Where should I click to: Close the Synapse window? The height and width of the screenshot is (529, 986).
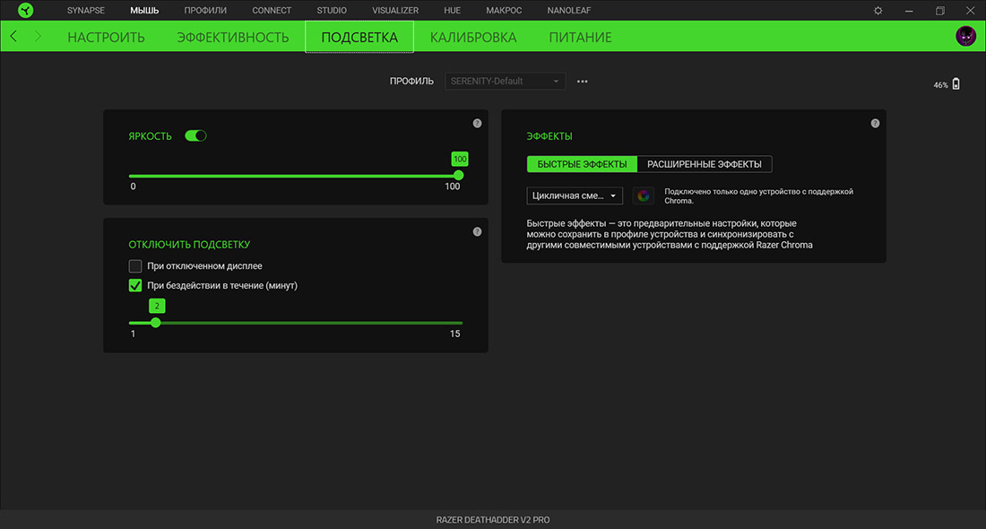[x=970, y=10]
